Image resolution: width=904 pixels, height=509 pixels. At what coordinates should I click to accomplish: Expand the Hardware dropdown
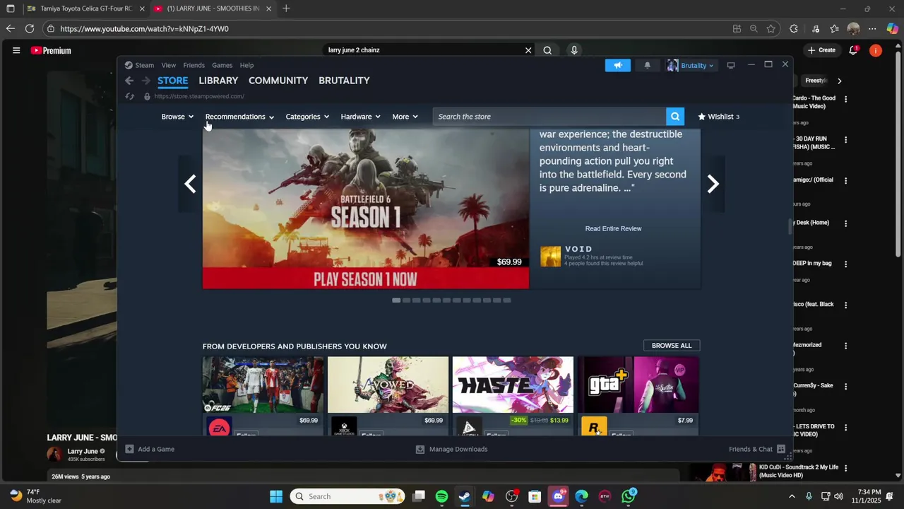pos(360,117)
